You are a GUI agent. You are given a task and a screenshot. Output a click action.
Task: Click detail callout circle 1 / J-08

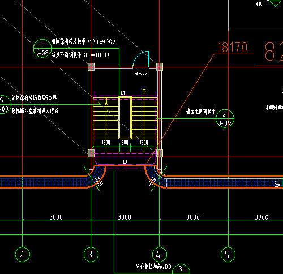point(42,48)
